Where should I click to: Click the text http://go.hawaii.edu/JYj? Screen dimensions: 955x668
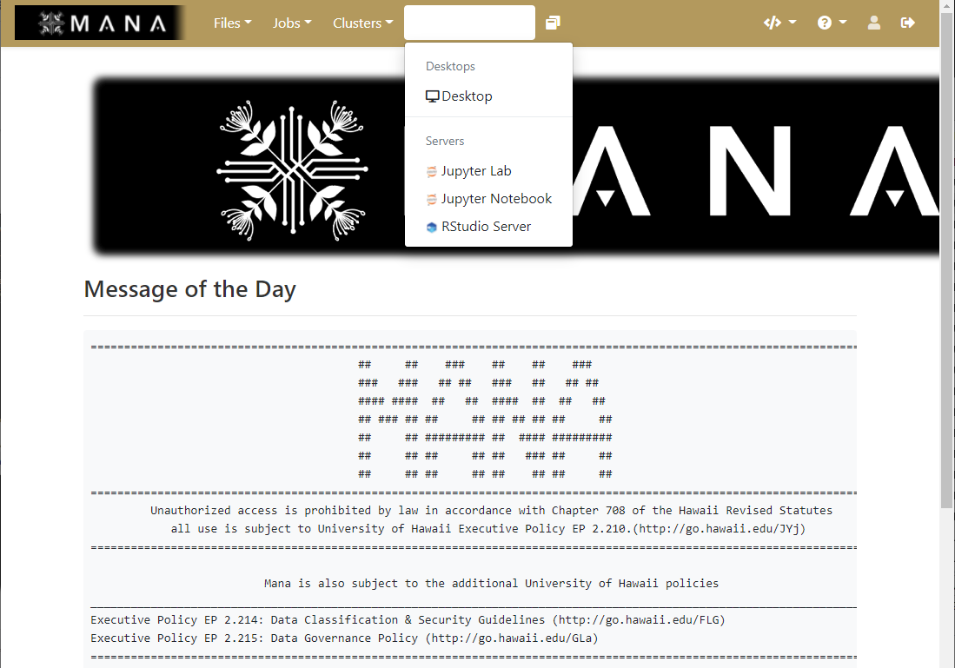tap(719, 528)
